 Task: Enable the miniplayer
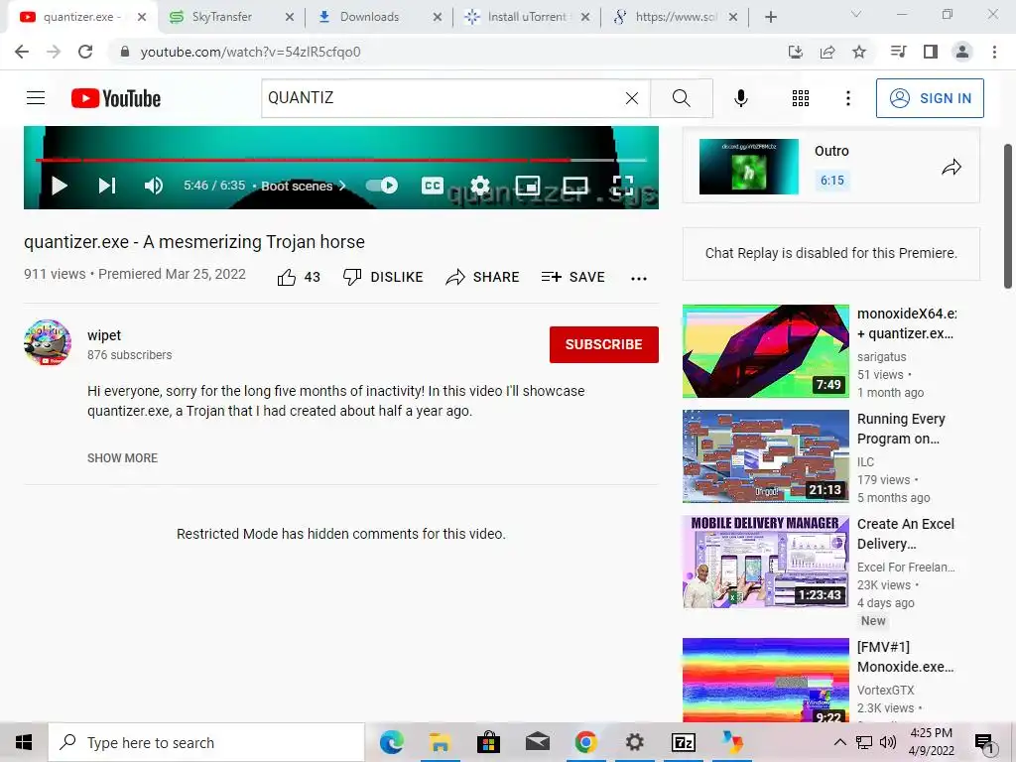pos(528,186)
